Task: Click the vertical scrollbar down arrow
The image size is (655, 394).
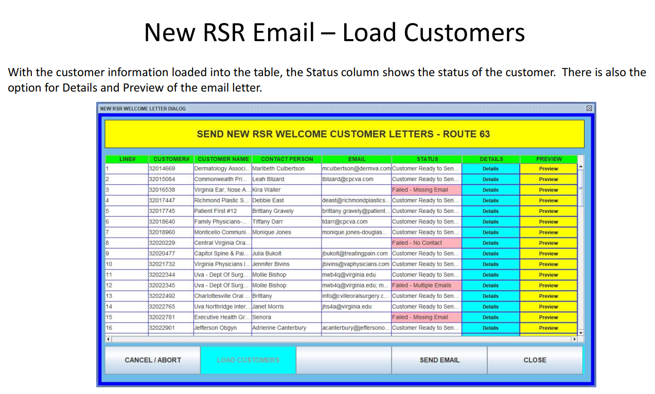Action: pyautogui.click(x=581, y=332)
